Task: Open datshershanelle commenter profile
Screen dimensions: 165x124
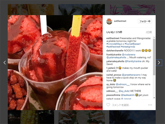Action: click(115, 51)
